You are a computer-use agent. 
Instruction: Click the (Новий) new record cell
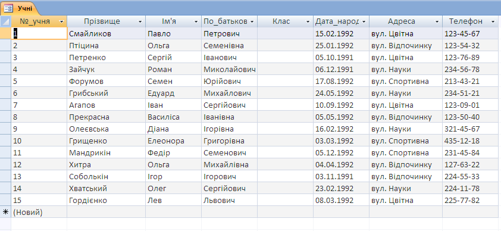[x=39, y=212]
